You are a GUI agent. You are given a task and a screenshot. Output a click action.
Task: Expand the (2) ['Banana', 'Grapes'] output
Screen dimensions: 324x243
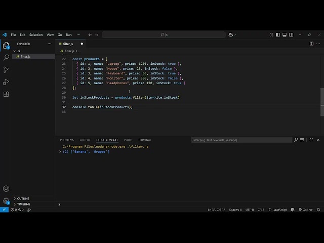coord(60,152)
